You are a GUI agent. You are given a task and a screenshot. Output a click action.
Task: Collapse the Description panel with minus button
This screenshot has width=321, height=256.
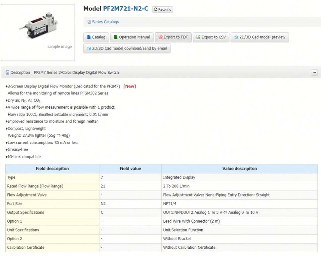click(x=314, y=73)
